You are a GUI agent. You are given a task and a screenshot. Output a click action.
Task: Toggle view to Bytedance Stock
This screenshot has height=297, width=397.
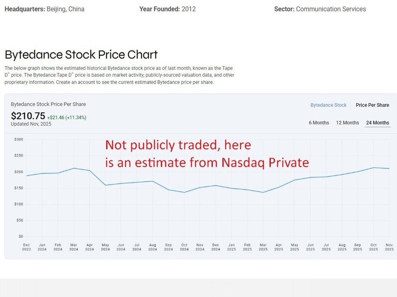[328, 105]
